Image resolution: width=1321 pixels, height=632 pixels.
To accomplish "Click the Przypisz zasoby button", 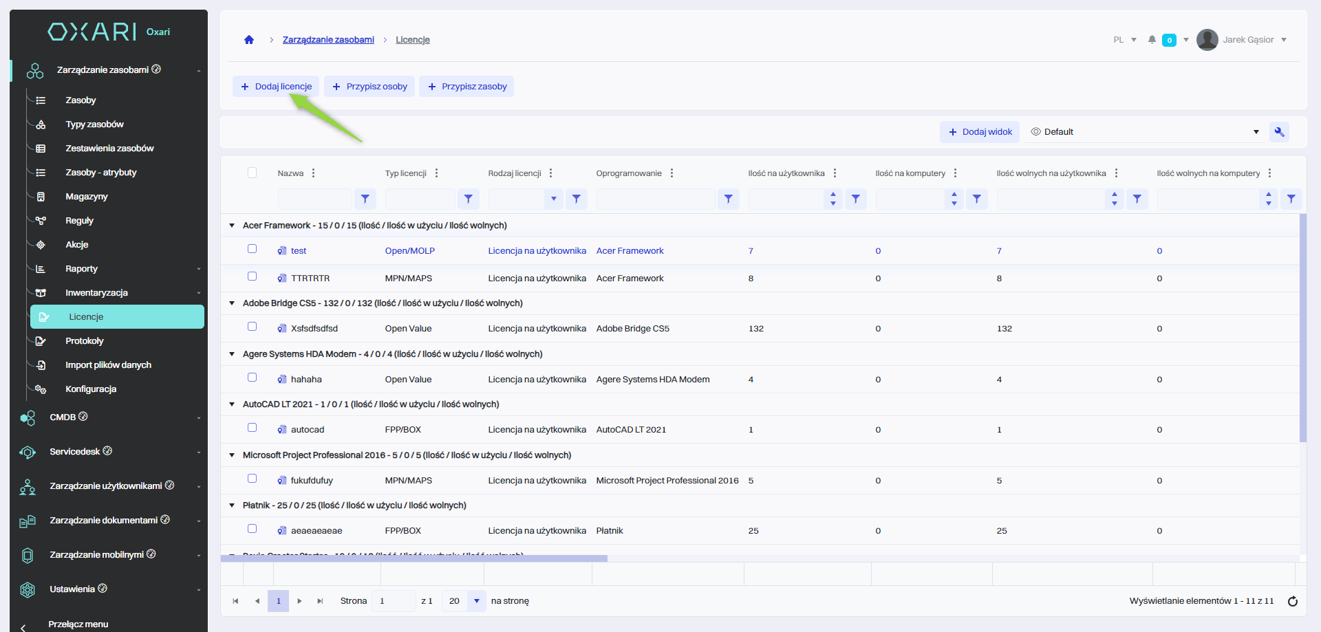I will [466, 87].
